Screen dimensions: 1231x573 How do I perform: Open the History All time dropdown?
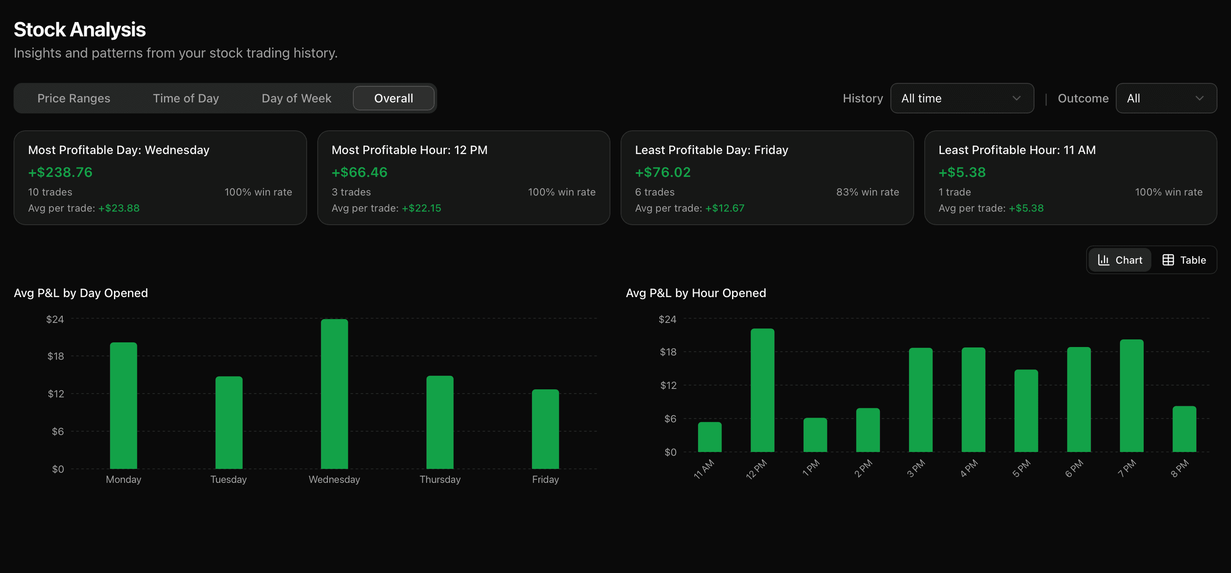click(962, 98)
